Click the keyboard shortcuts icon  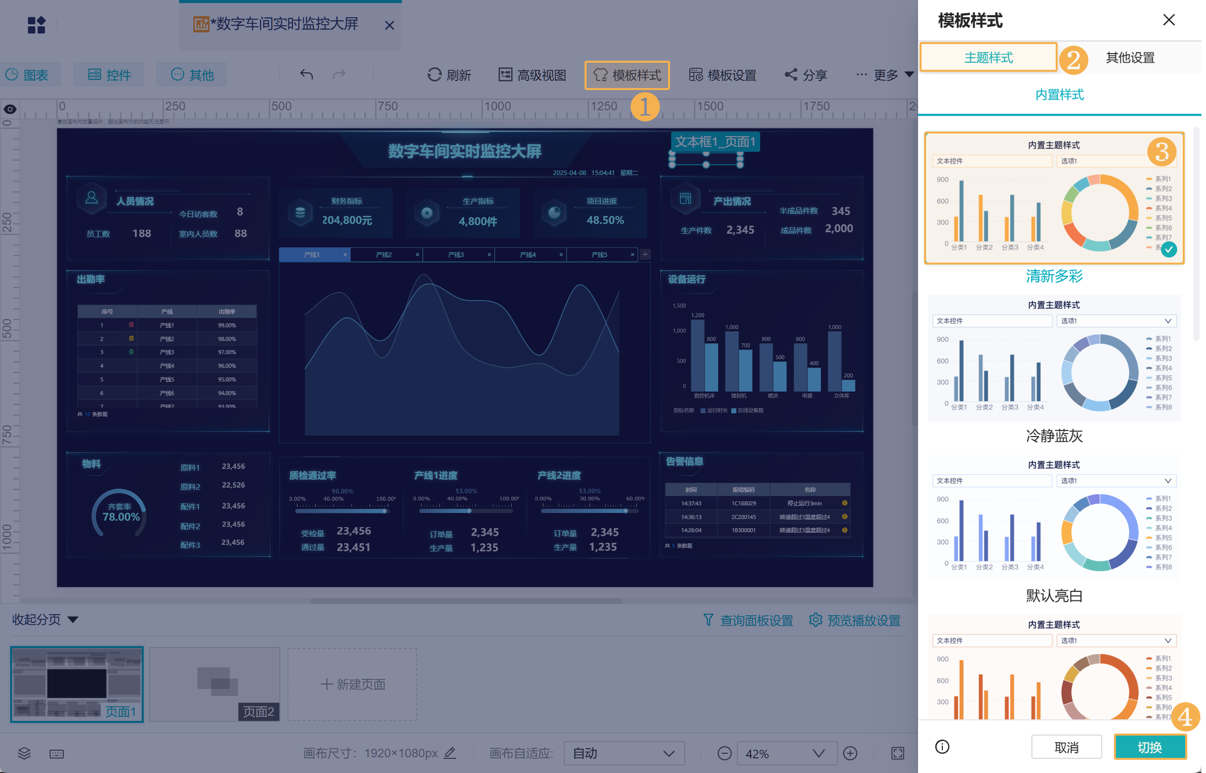pos(57,754)
